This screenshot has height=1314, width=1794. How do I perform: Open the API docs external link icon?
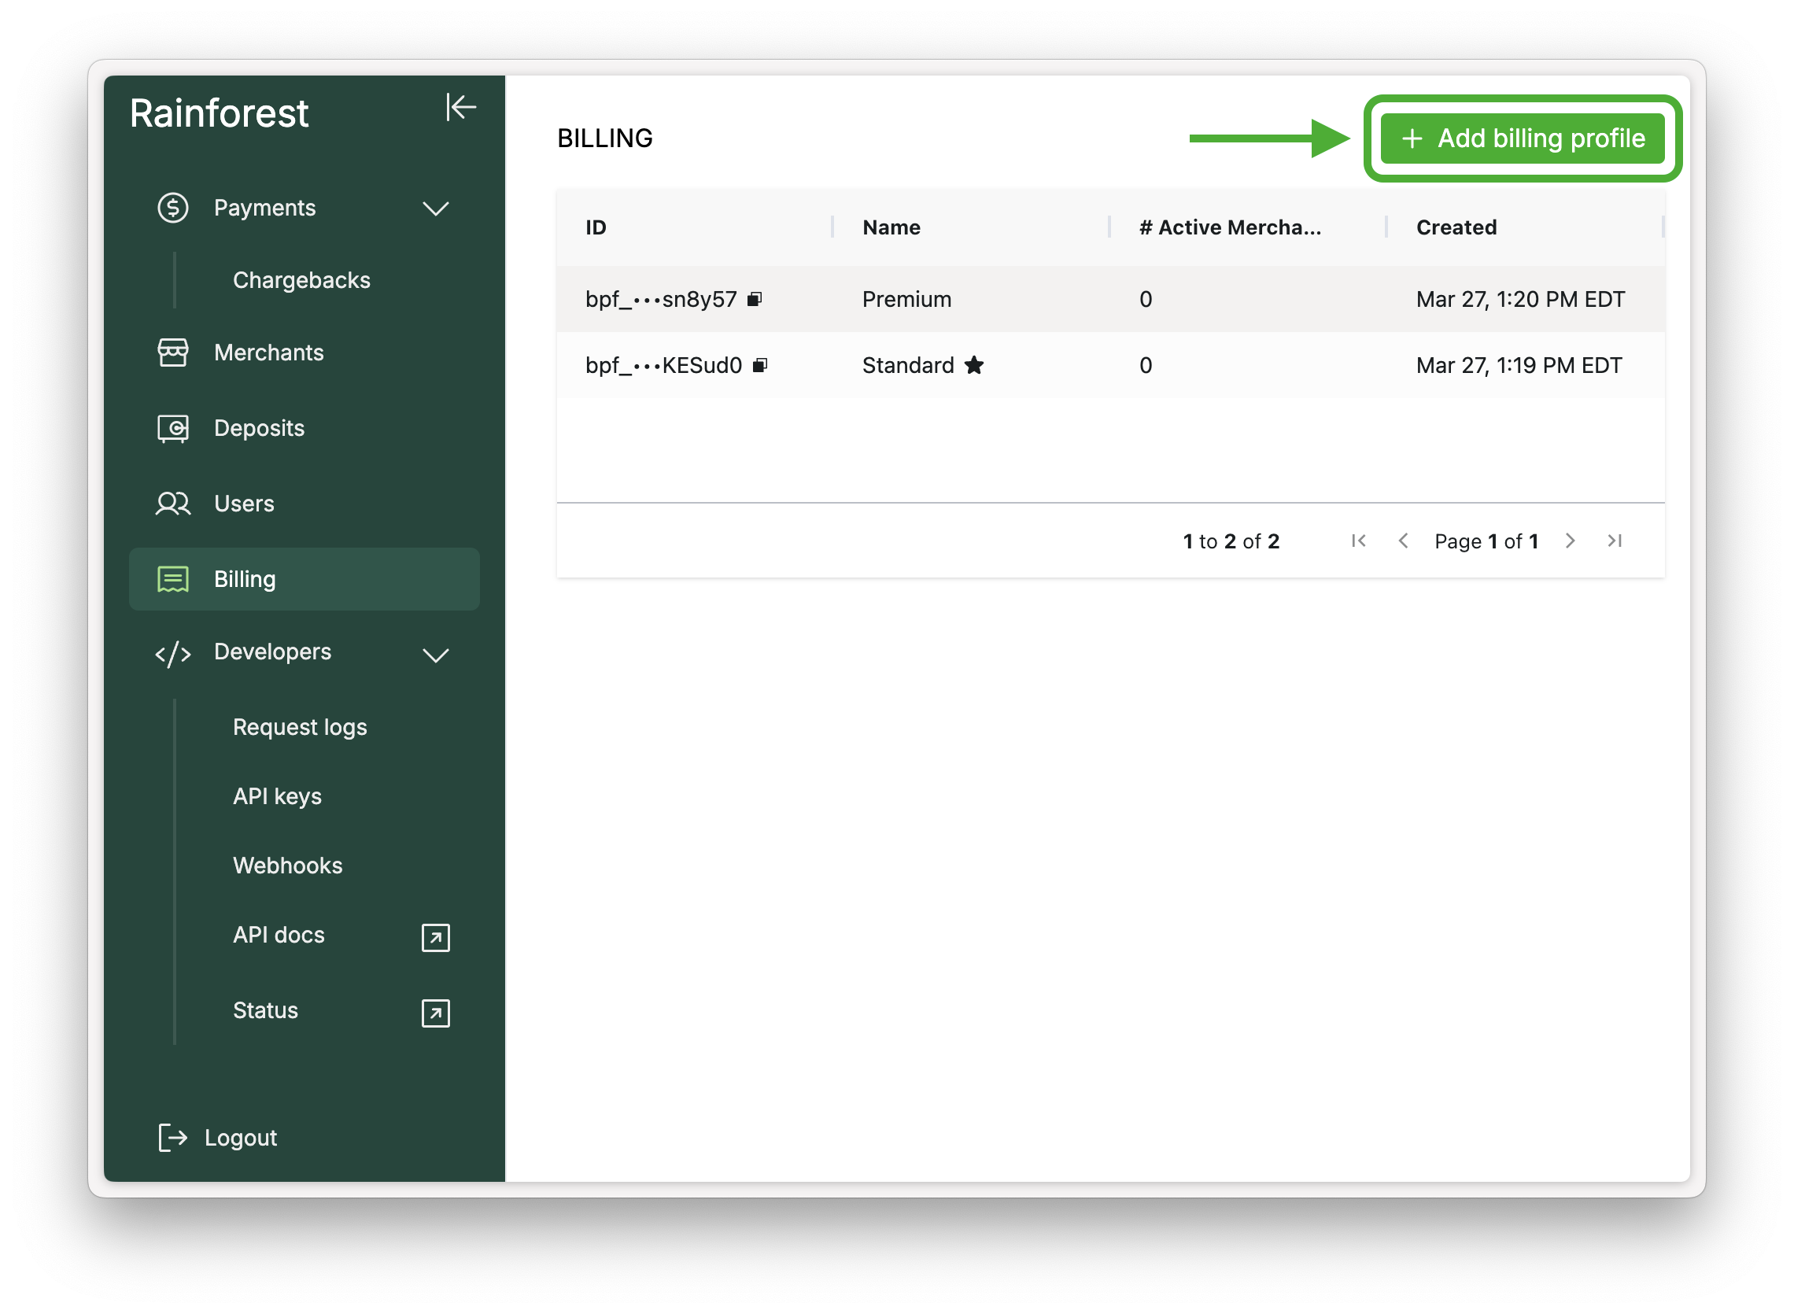coord(435,937)
